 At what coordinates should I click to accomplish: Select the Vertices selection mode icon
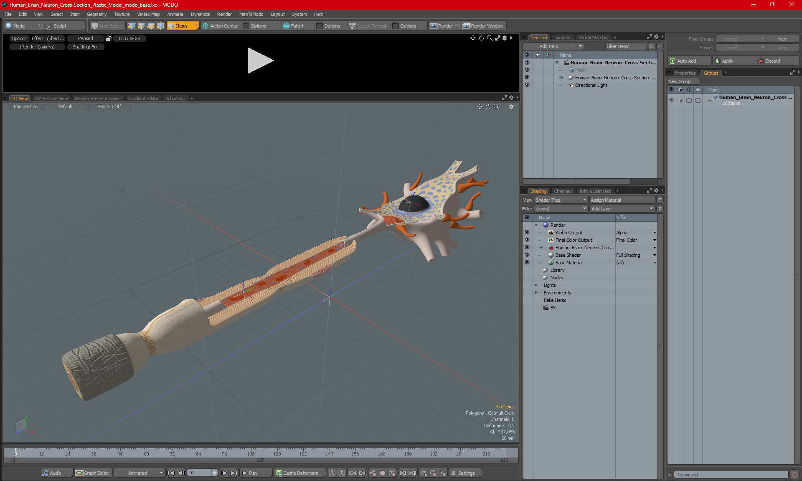[x=132, y=26]
